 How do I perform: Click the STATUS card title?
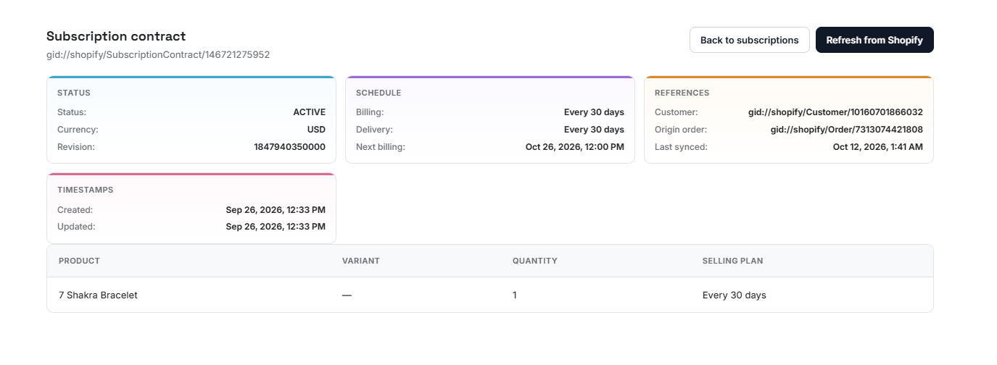pos(73,93)
